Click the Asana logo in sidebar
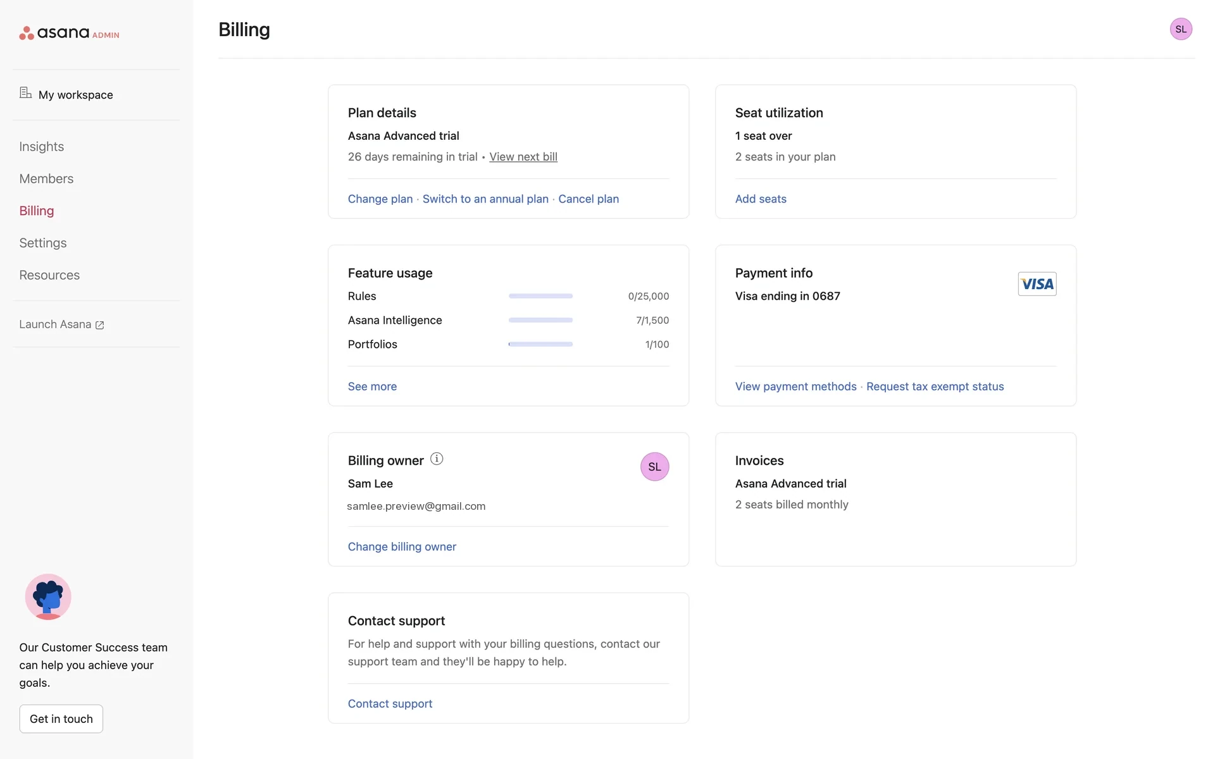Image resolution: width=1215 pixels, height=759 pixels. point(69,33)
